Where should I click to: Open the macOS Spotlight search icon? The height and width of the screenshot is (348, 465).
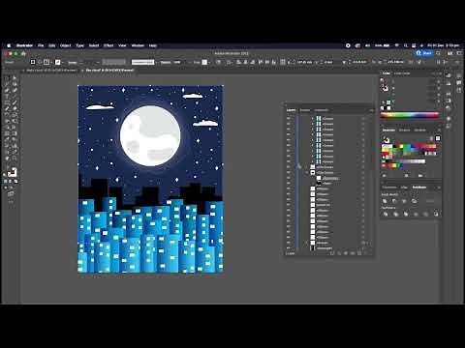tap(406, 45)
